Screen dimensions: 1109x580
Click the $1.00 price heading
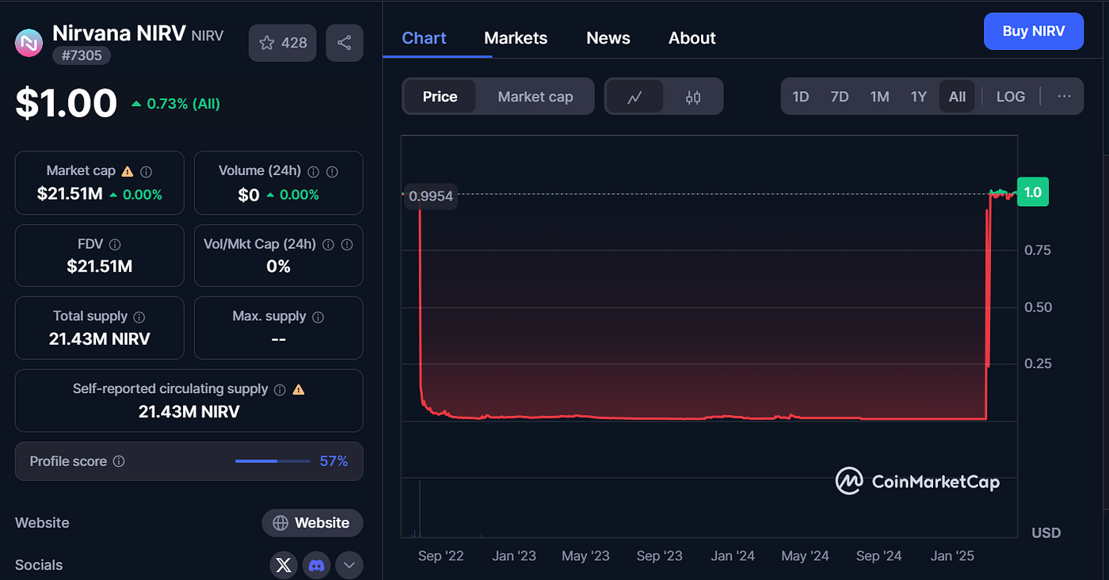pos(67,103)
